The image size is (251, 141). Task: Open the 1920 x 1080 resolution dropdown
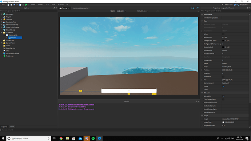coord(121,11)
